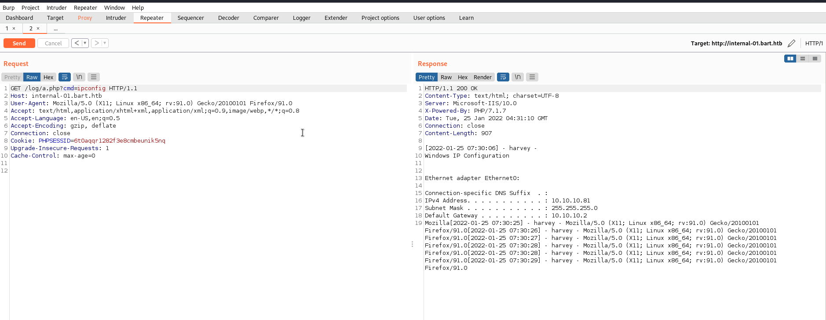The height and width of the screenshot is (320, 826).
Task: Switch to side-by-side split layout
Action: pos(790,59)
